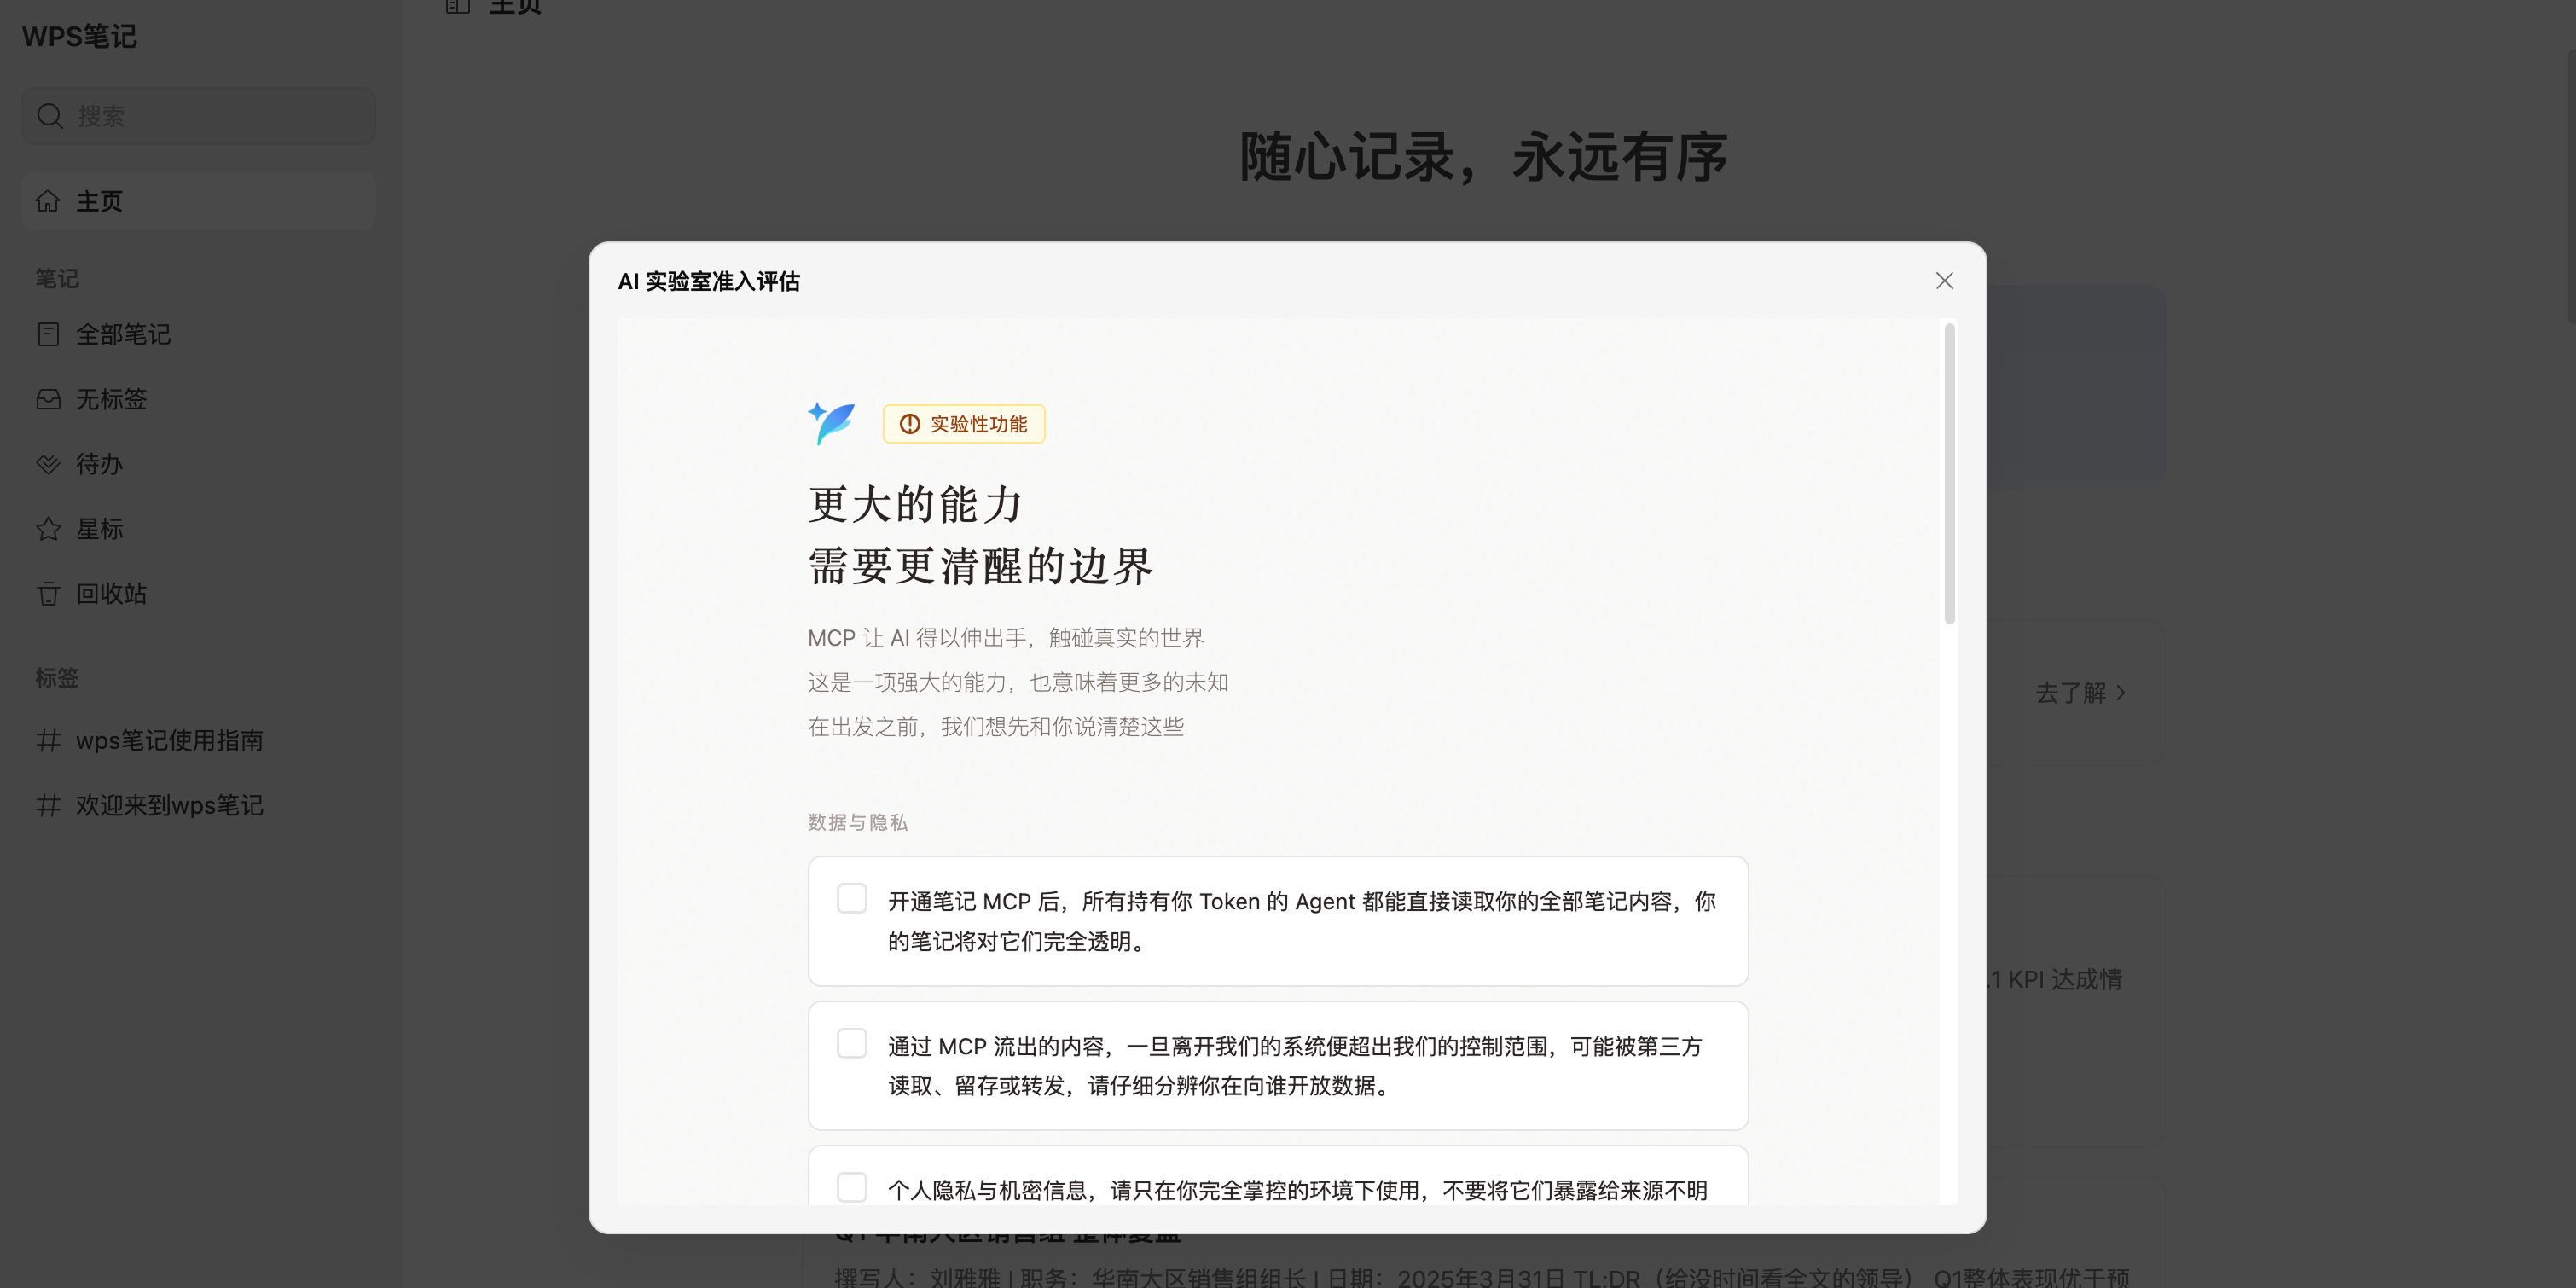The image size is (2576, 1288).
Task: Click the inbox icon beside 无标签
Action: [x=48, y=399]
